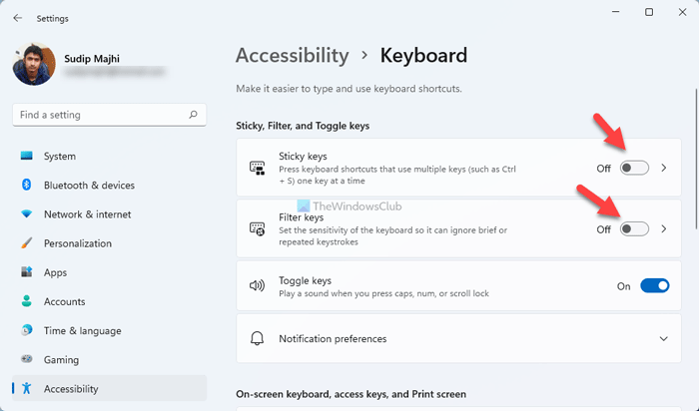Click the Gaming controller icon
The height and width of the screenshot is (411, 699).
pos(26,360)
